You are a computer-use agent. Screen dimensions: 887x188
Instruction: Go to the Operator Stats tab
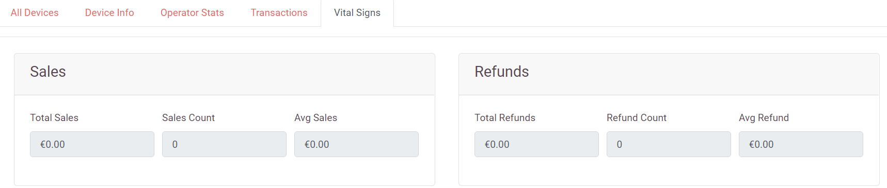click(192, 13)
